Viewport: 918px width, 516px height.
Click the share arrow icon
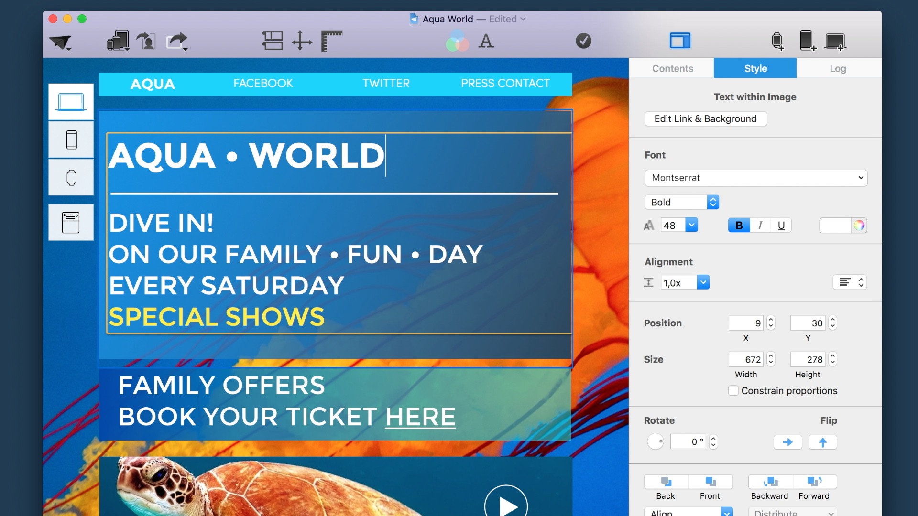176,41
